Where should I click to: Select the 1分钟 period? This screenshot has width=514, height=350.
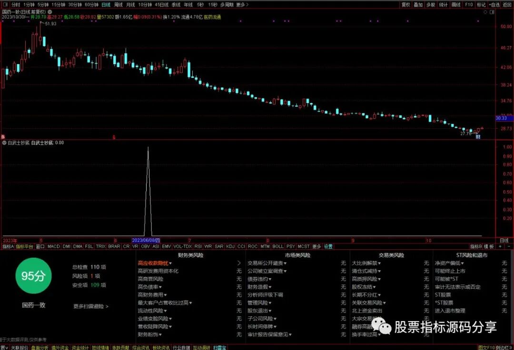(29, 5)
